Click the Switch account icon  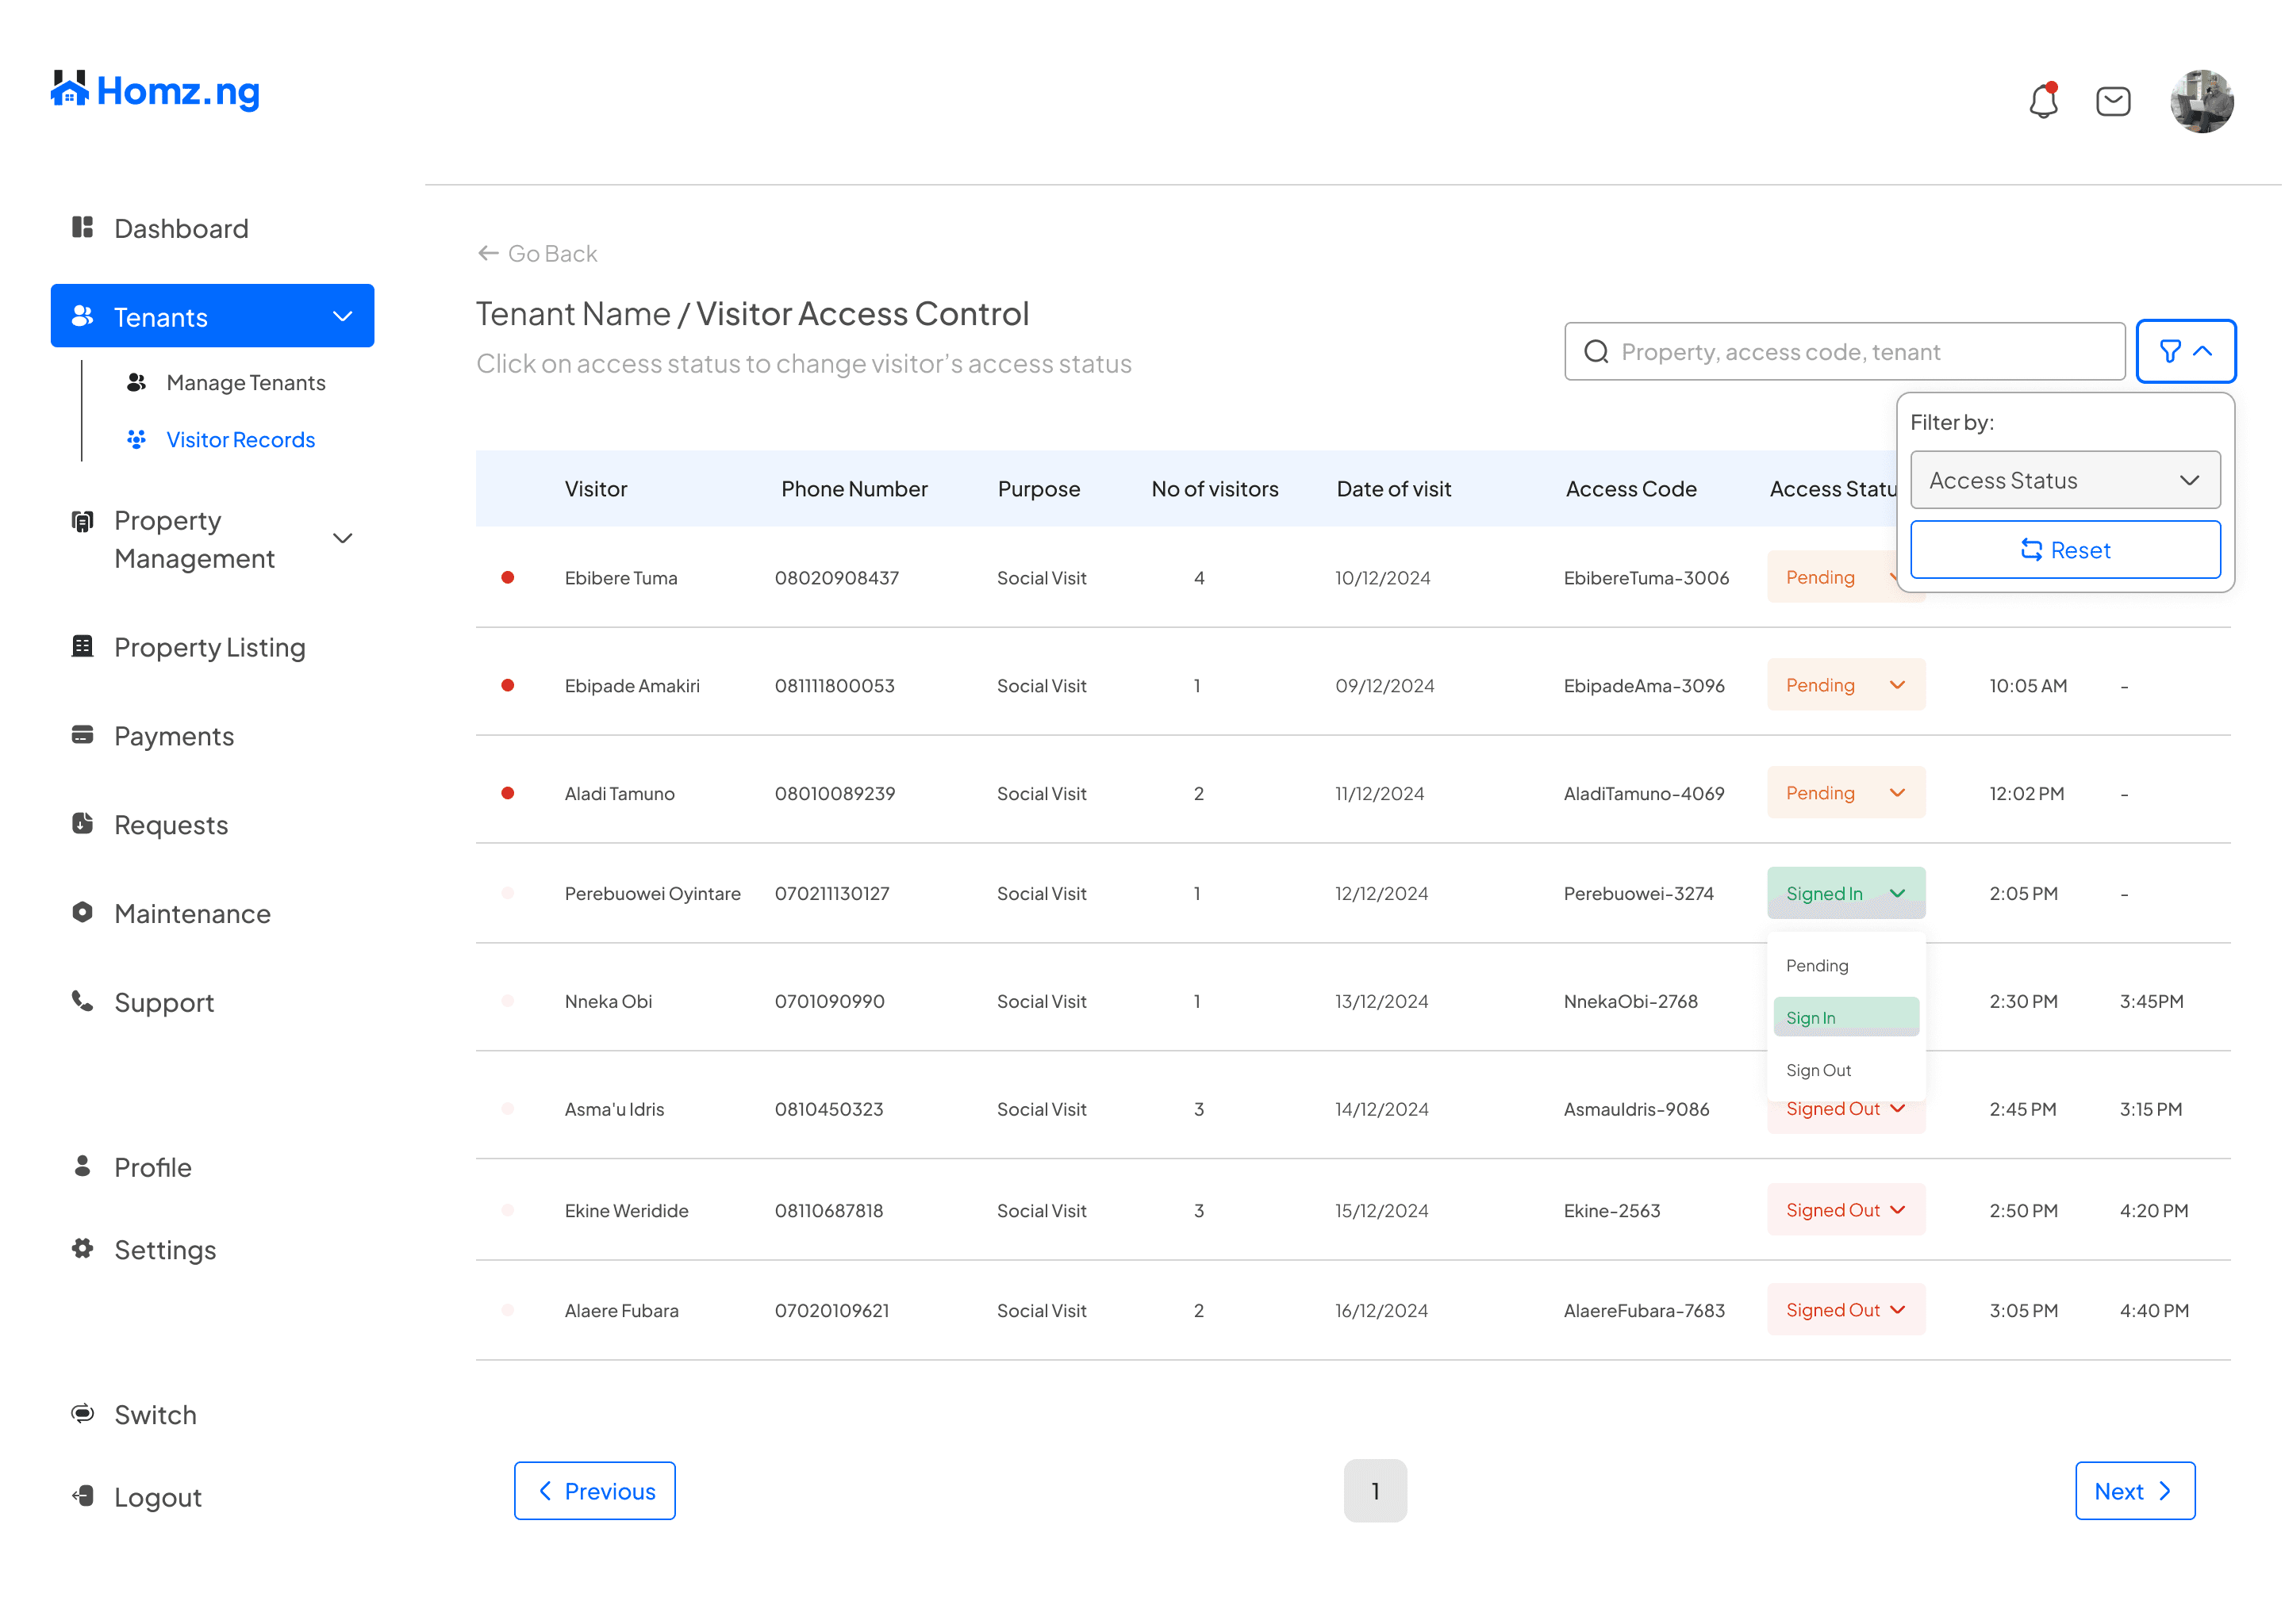[x=82, y=1413]
